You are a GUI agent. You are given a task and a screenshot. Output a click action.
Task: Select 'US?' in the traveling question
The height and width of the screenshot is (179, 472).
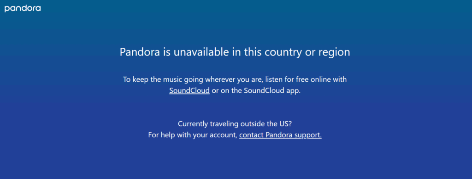pyautogui.click(x=285, y=124)
